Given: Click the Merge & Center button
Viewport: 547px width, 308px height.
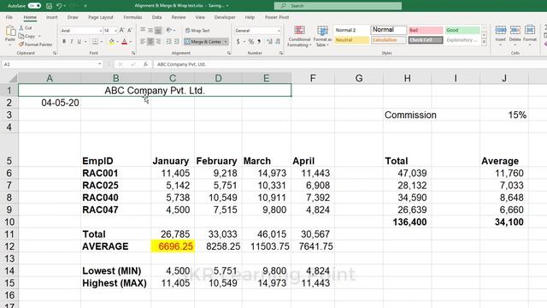Looking at the screenshot, I should point(203,42).
